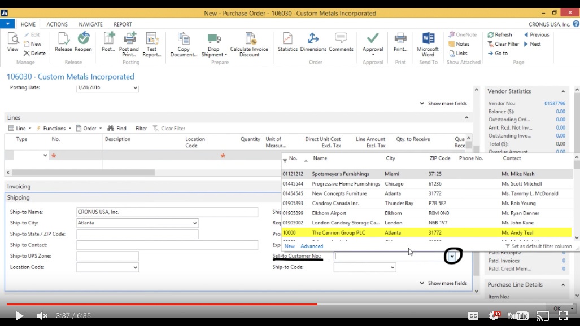
Task: Open Links in ribbon
Action: pos(458,53)
